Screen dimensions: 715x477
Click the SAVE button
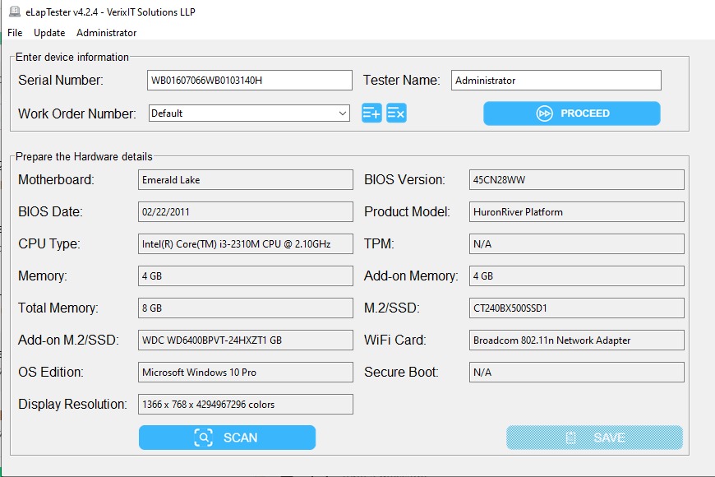[595, 438]
